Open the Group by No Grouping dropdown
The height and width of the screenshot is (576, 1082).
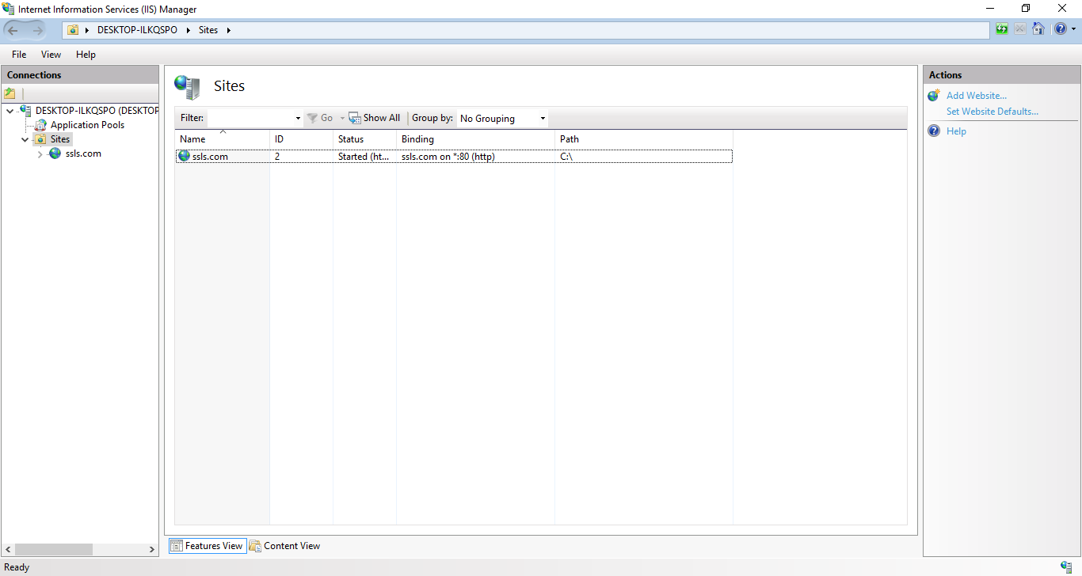(502, 118)
